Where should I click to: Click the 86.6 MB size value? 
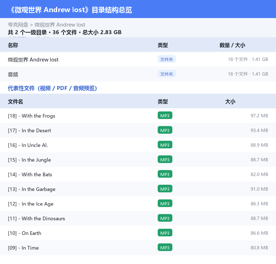259,233
